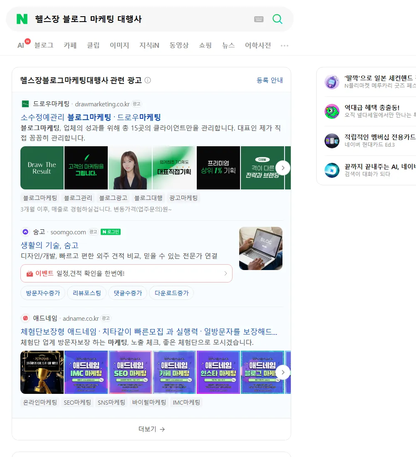
Task: Open the 애드네임 SEO 마케팅 thumbnail
Action: pos(130,372)
